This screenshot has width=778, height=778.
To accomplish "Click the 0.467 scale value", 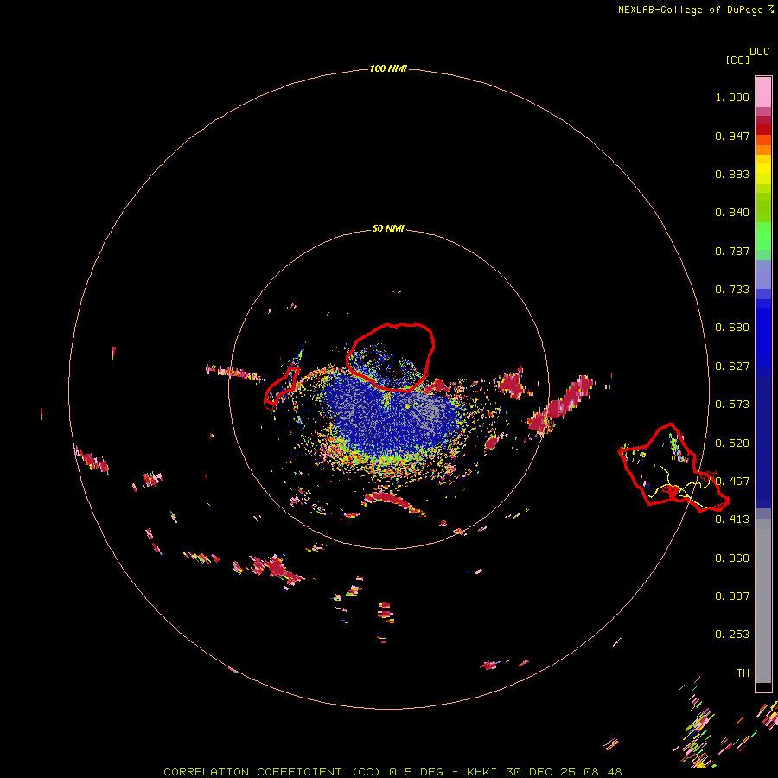I will coord(732,481).
